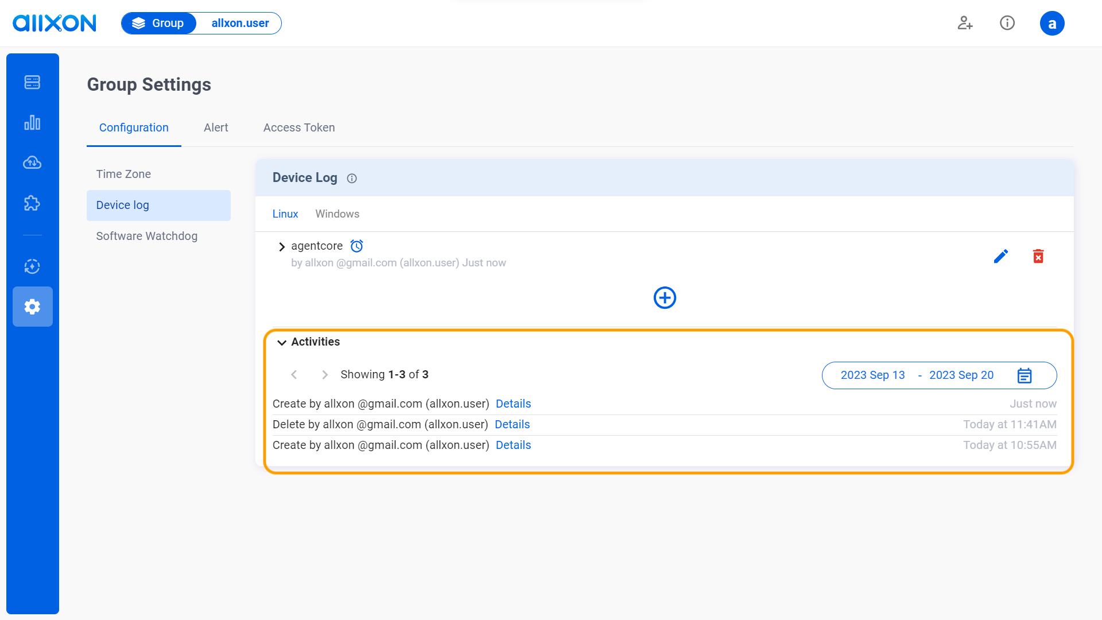This screenshot has height=620, width=1102.
Task: Click the add user icon in header
Action: (965, 23)
